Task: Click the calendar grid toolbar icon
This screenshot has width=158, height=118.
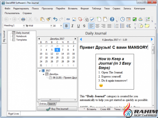Action: (129, 19)
